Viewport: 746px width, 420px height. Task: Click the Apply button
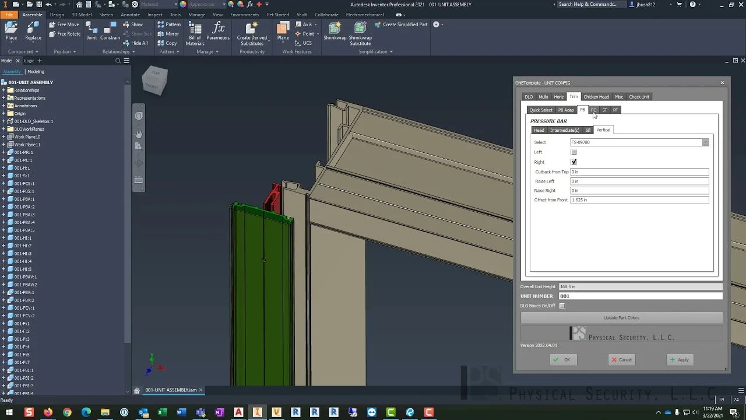pyautogui.click(x=680, y=360)
